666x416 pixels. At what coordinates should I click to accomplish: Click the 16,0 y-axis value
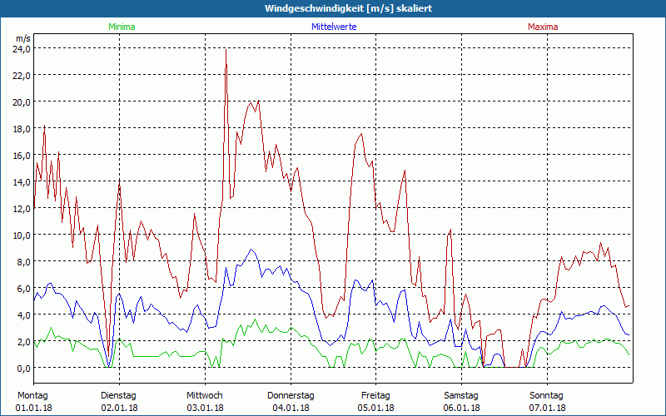coord(22,156)
